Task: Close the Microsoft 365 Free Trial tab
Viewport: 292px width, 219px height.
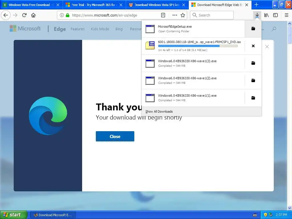Action: pos(121,5)
